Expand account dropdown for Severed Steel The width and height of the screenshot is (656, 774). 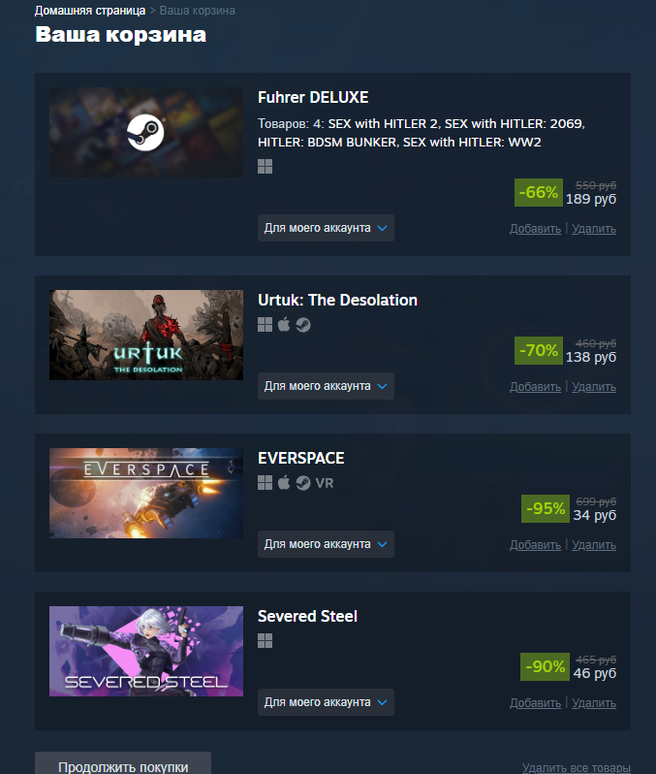pyautogui.click(x=326, y=702)
